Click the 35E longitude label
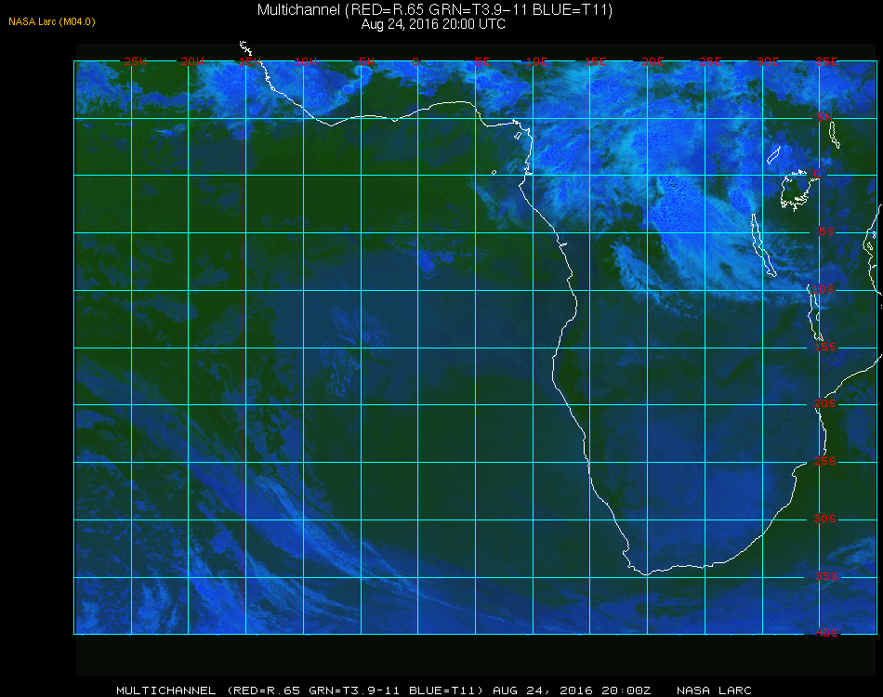Screen dimensions: 883x697 pos(826,61)
